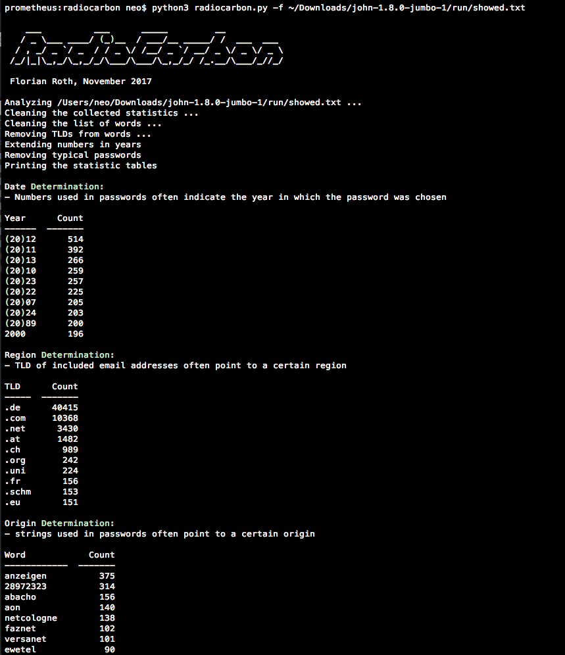Viewport: 565px width, 655px height.
Task: Select the word 'anzeigen' in the table
Action: tap(26, 576)
